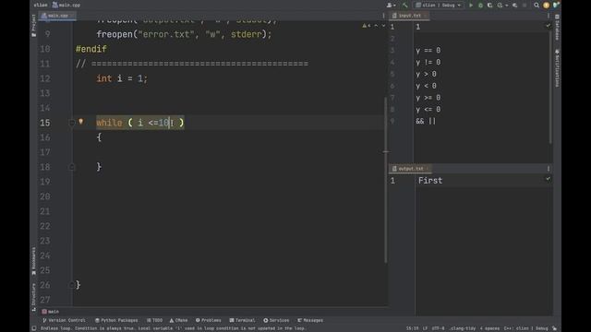Click output.txt inspection checkmark
This screenshot has height=332, width=591.
[548, 179]
